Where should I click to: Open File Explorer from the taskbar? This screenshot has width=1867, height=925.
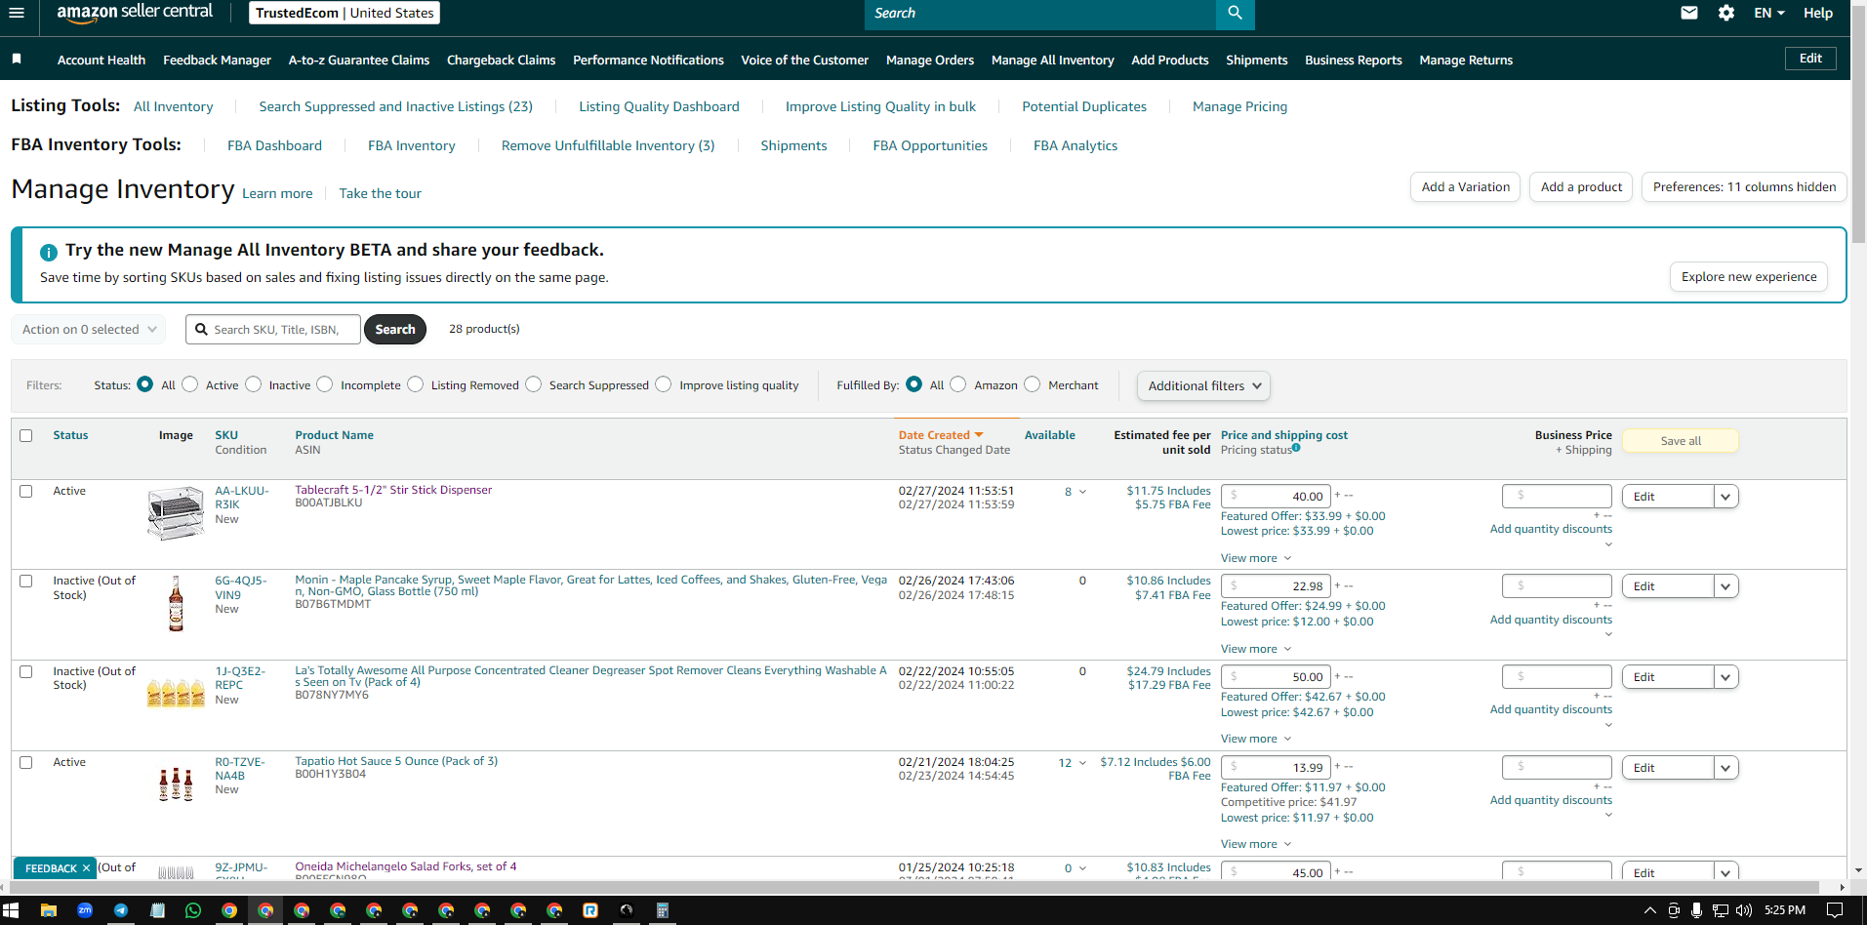(48, 910)
